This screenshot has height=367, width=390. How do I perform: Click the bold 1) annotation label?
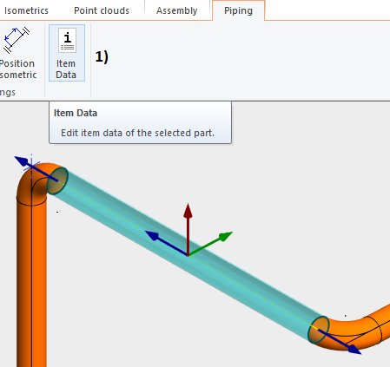click(x=102, y=56)
